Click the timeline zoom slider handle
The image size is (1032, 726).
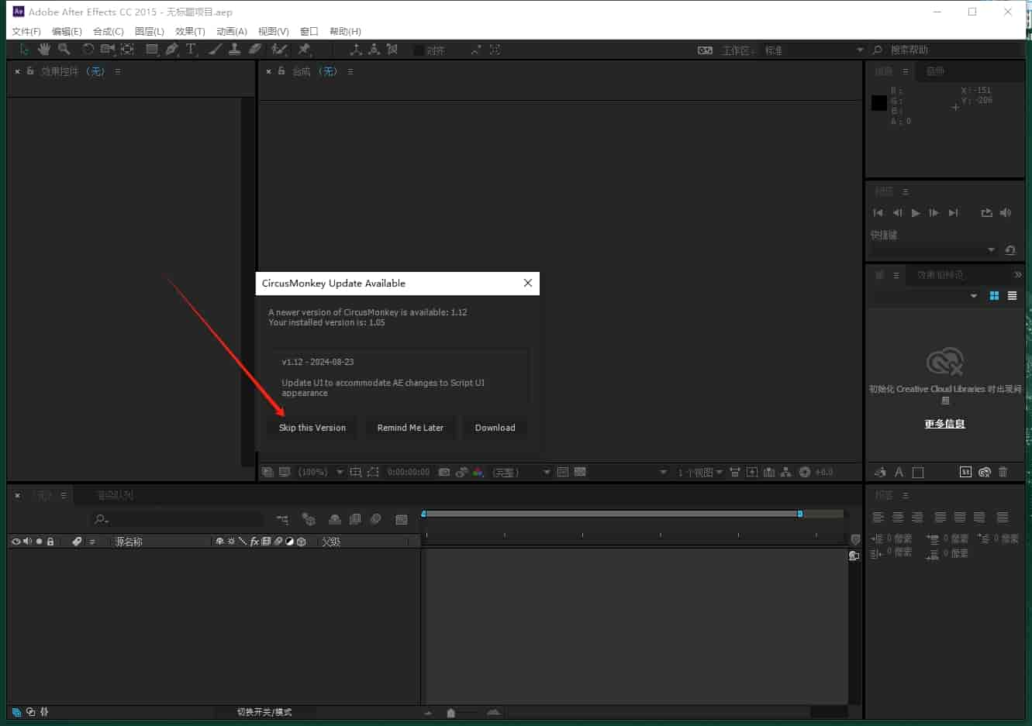451,713
